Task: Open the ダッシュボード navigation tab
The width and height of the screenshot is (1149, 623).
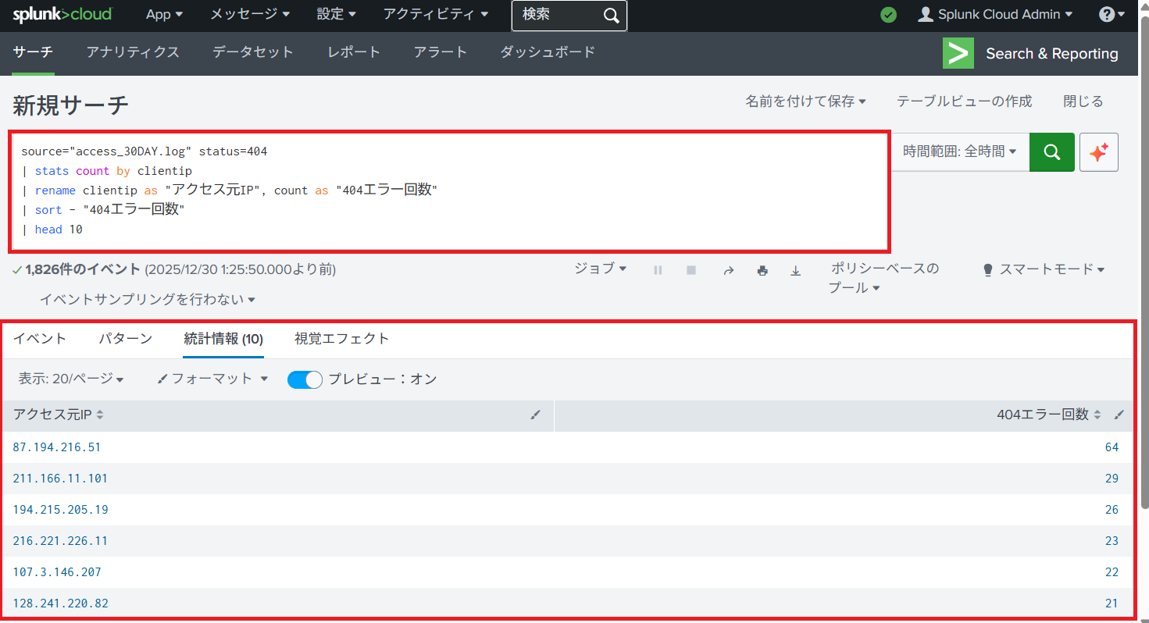Action: 548,52
